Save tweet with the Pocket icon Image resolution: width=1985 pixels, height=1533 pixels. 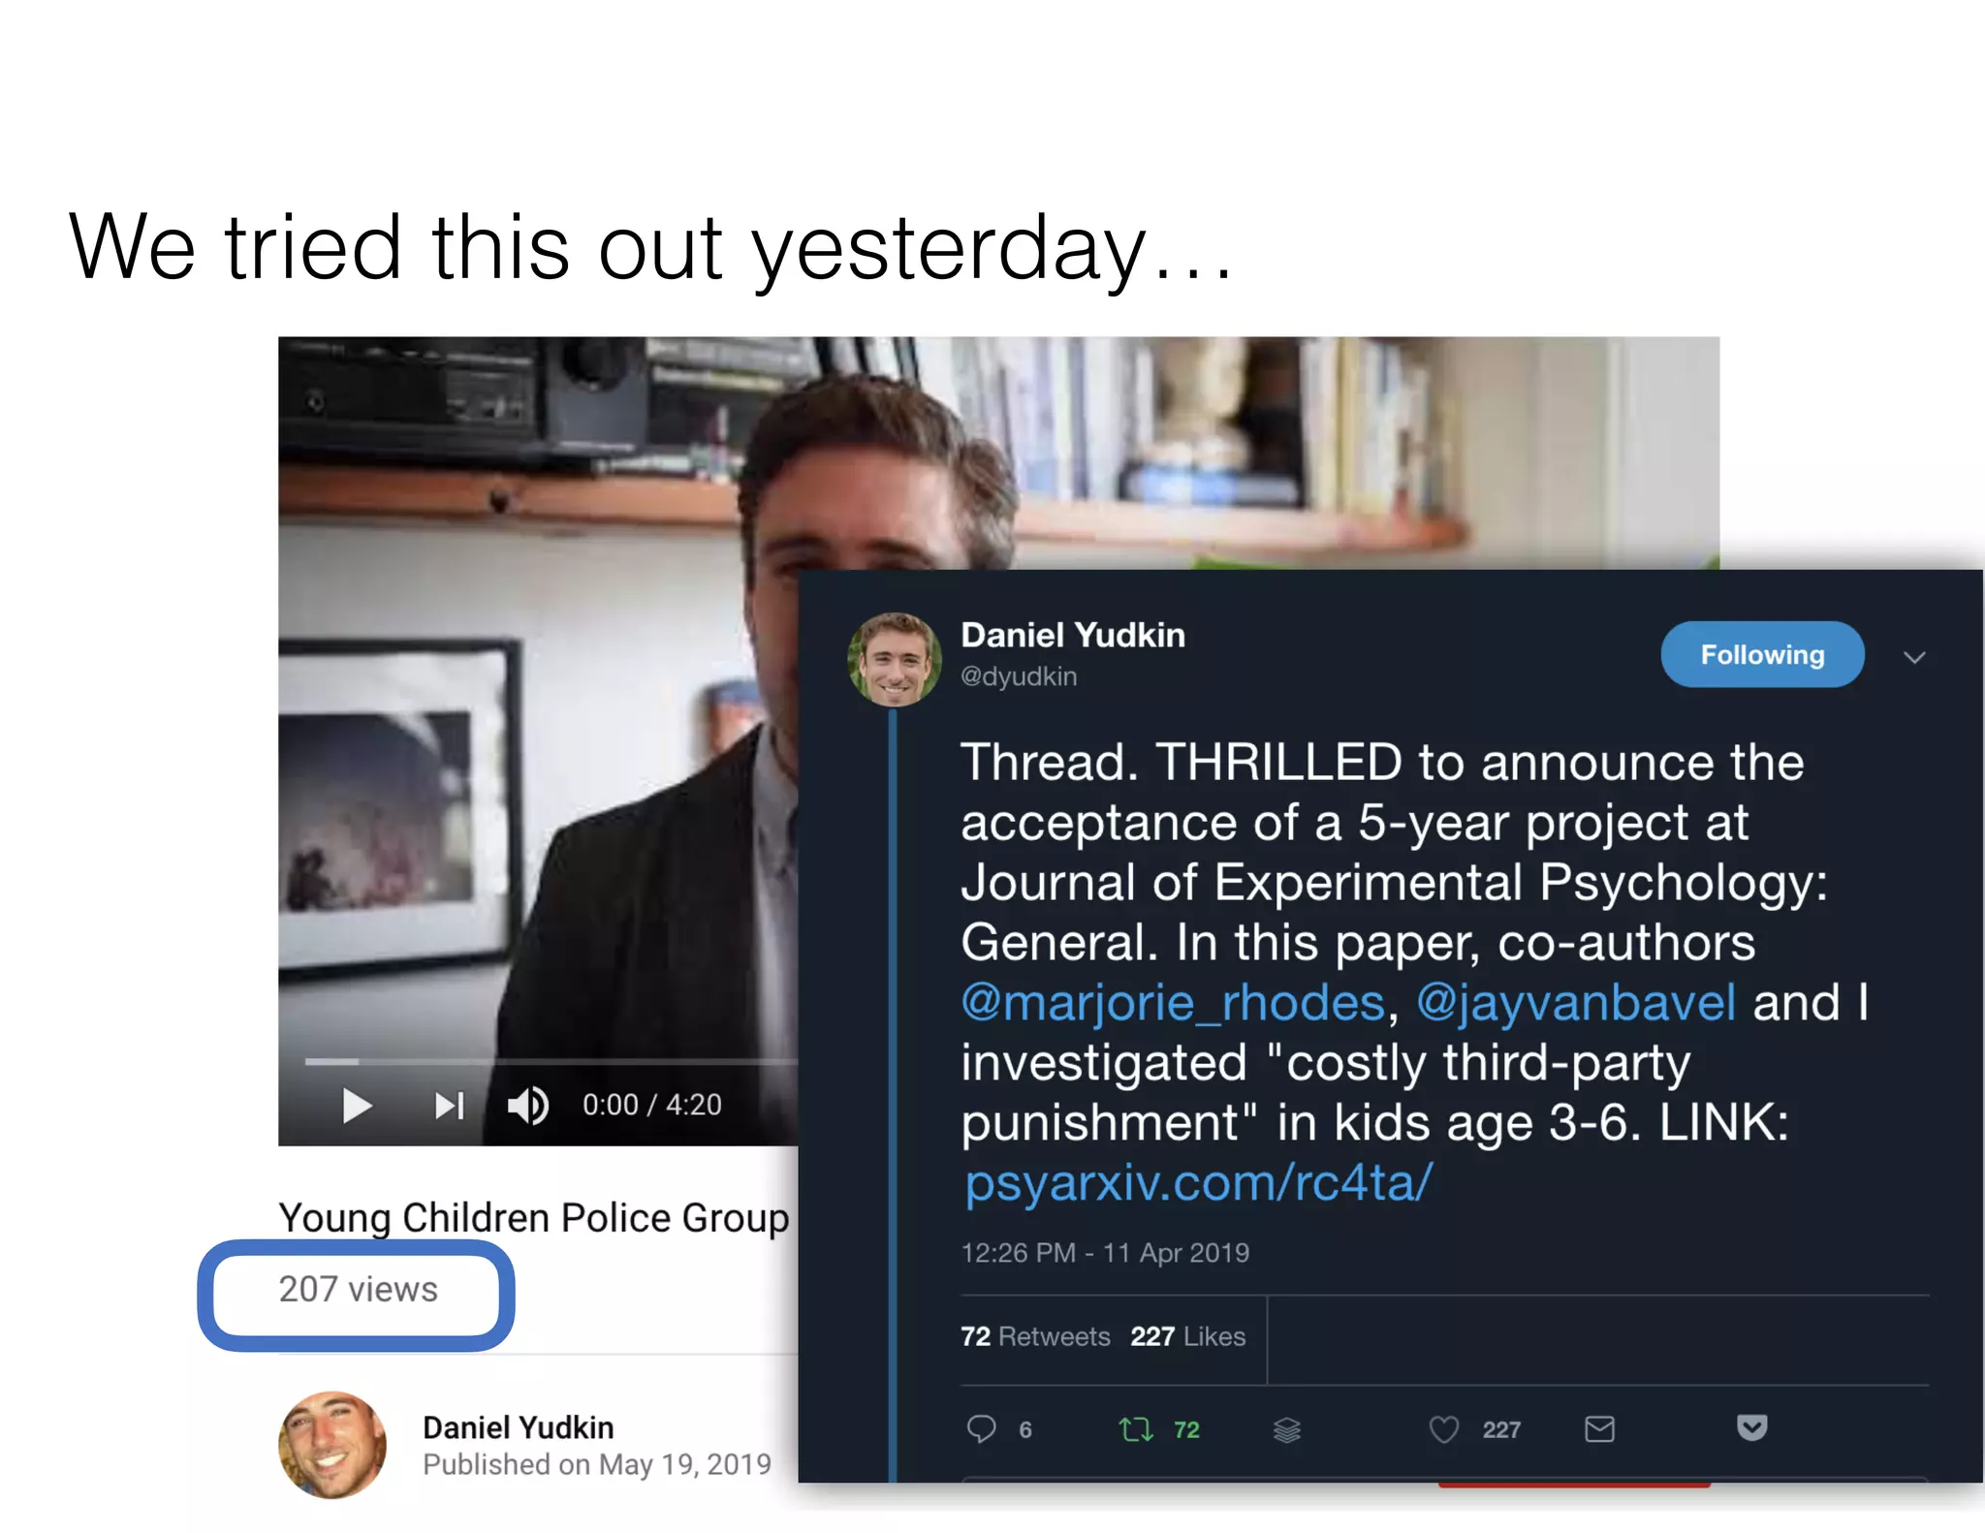[x=1752, y=1427]
